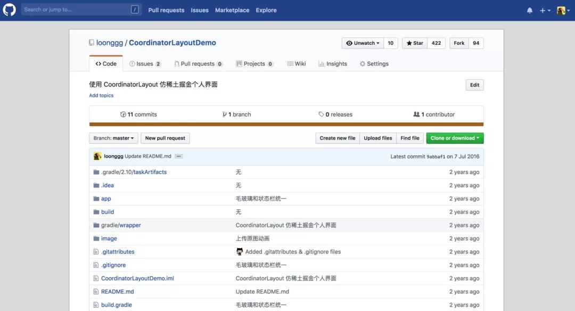The image size is (575, 311).
Task: Star the repository
Action: click(x=415, y=43)
